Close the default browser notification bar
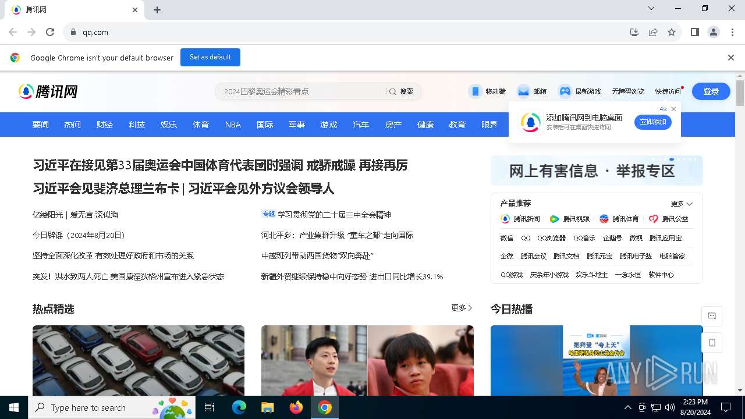 [731, 58]
